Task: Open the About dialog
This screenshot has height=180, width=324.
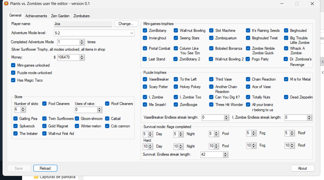Action: click(x=302, y=168)
